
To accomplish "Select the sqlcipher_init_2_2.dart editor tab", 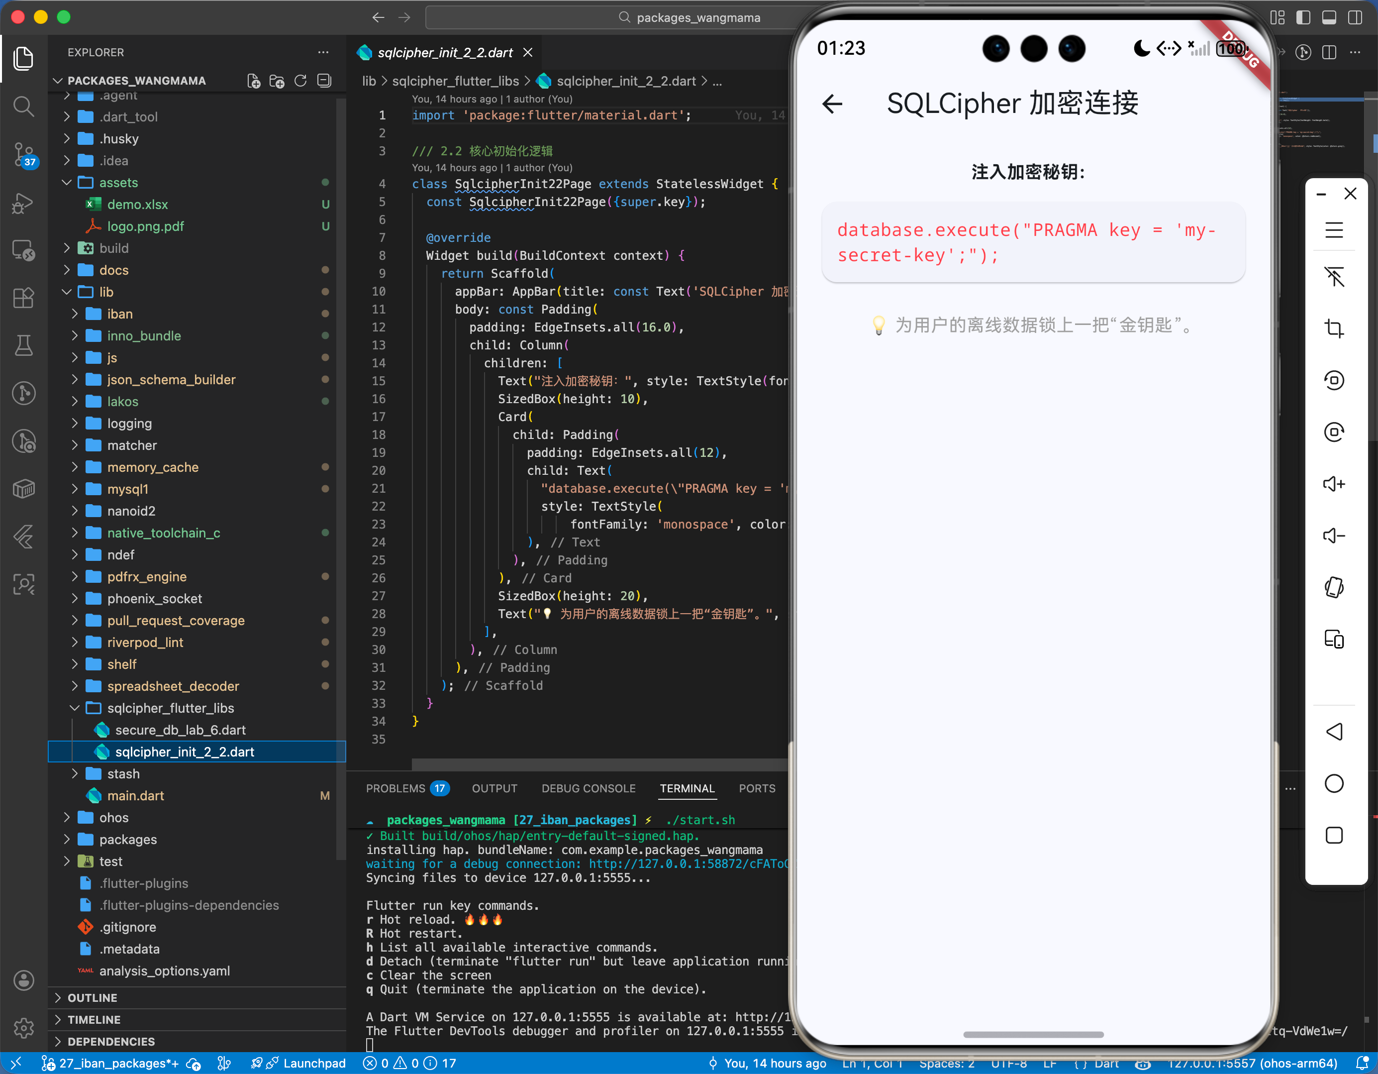I will 445,52.
